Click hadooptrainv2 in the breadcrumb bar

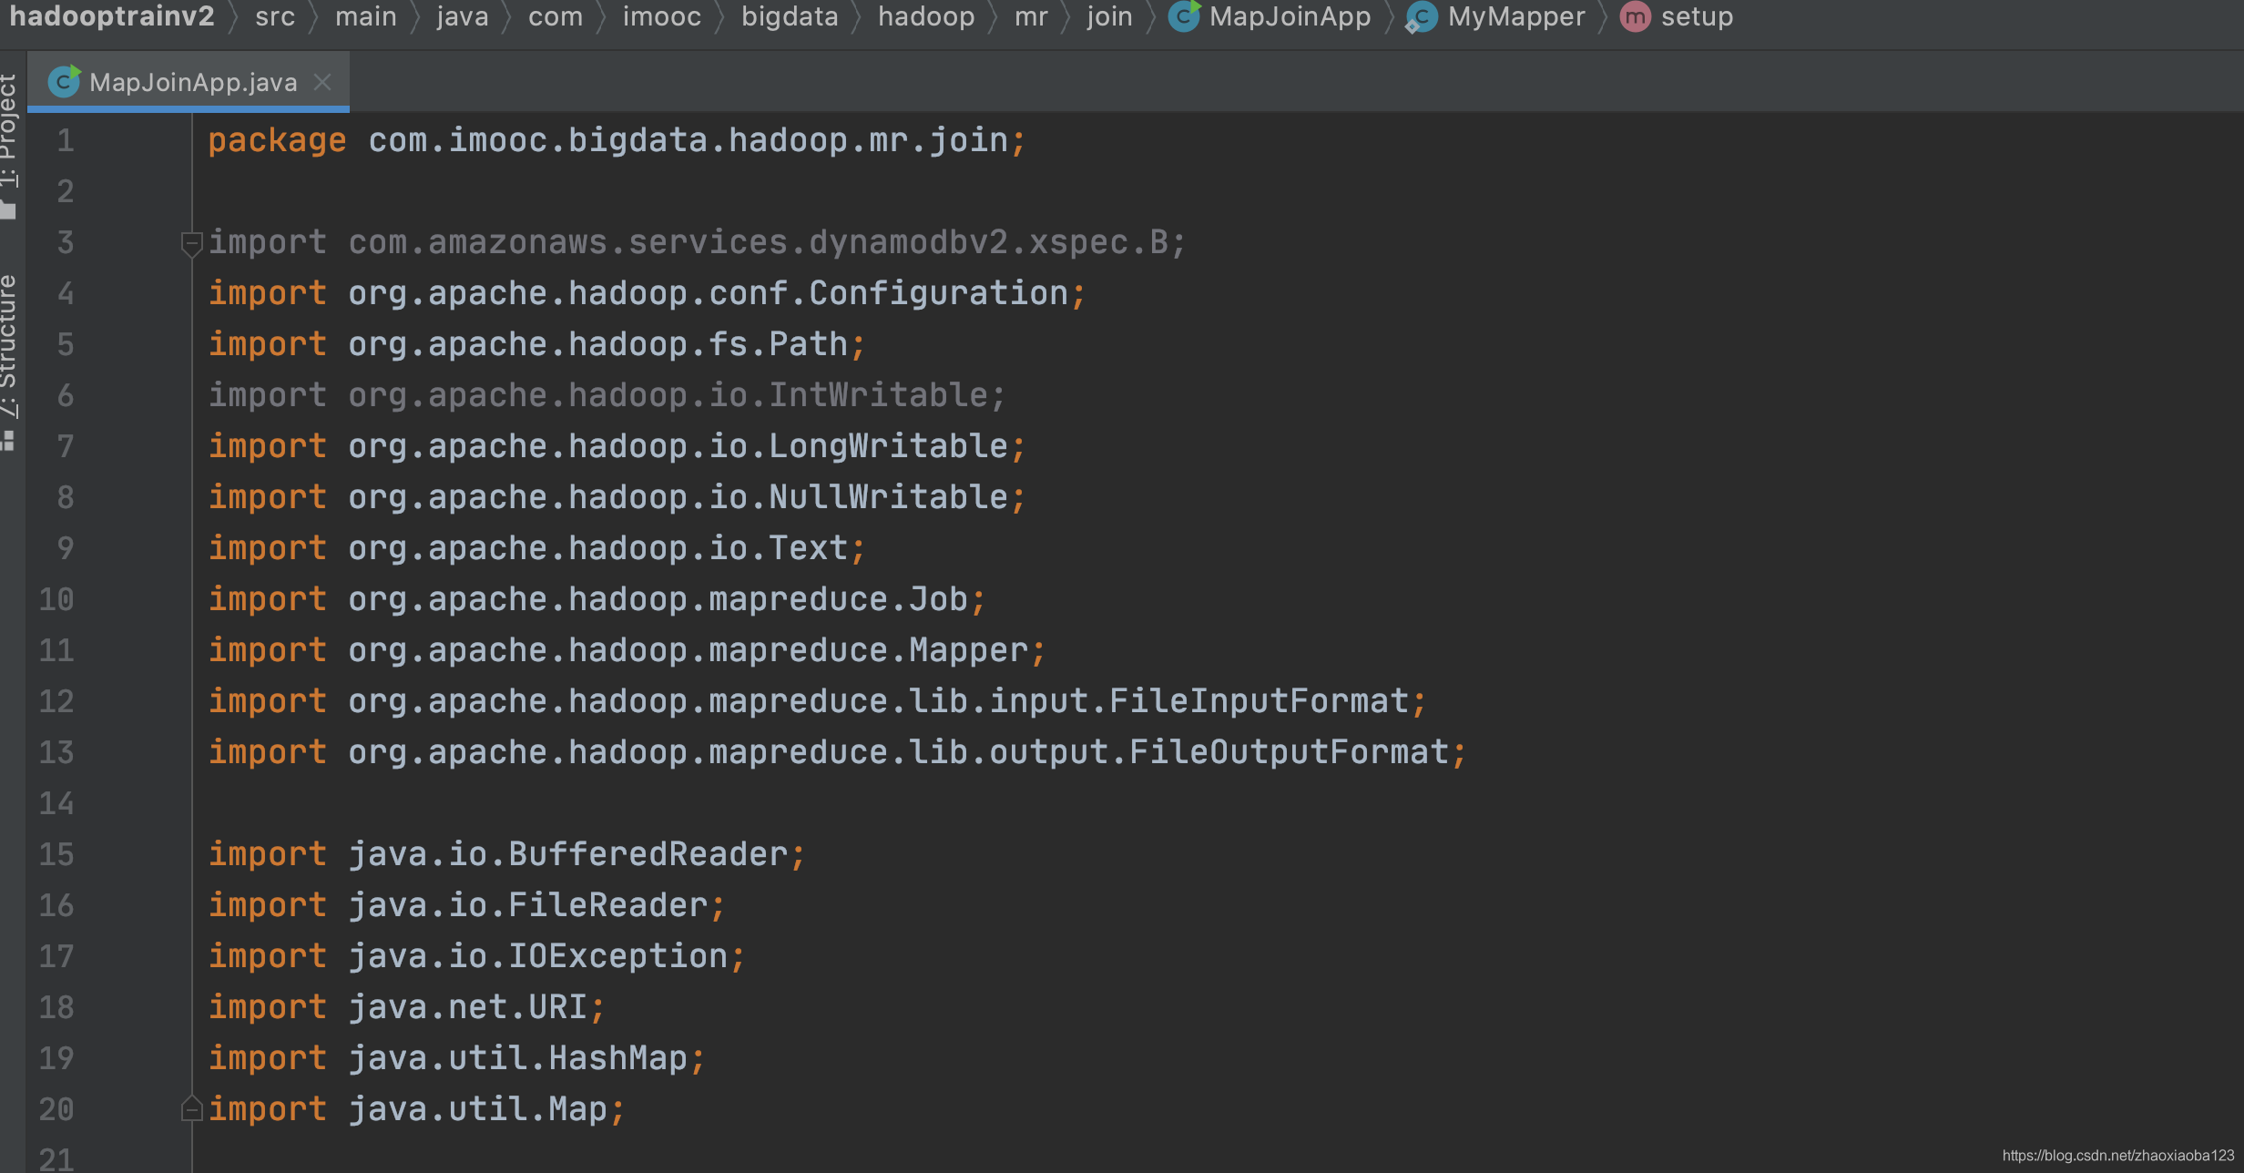112,16
